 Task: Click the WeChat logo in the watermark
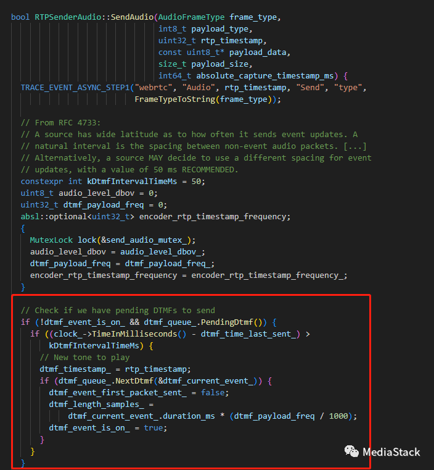(351, 452)
